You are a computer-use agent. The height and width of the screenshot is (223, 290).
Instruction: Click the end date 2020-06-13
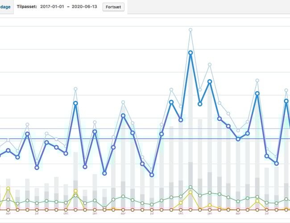(x=83, y=7)
